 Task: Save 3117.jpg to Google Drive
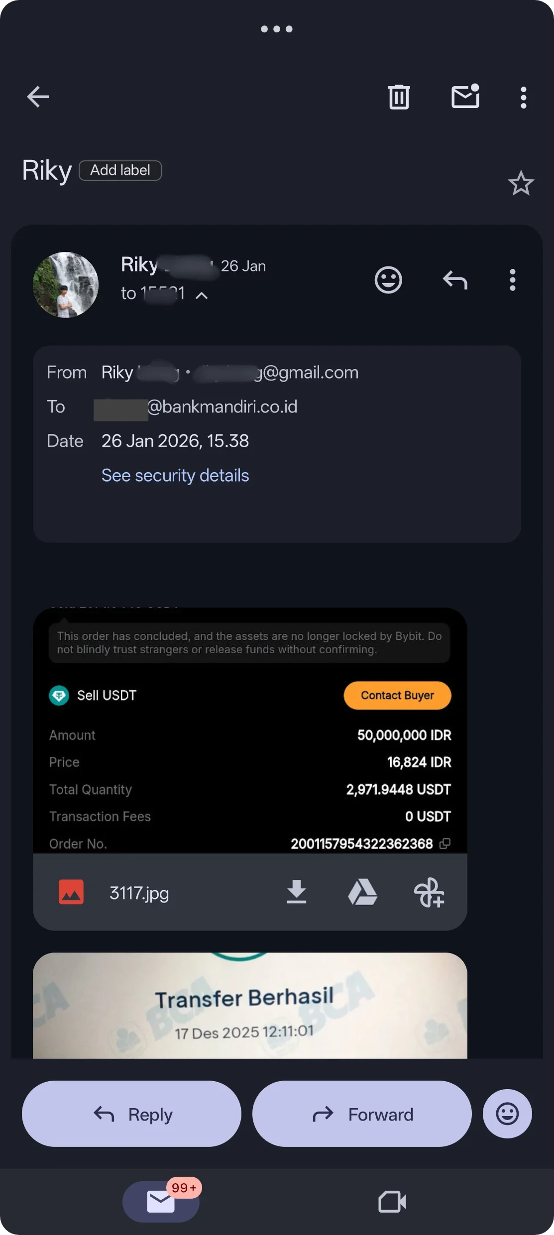(x=362, y=892)
